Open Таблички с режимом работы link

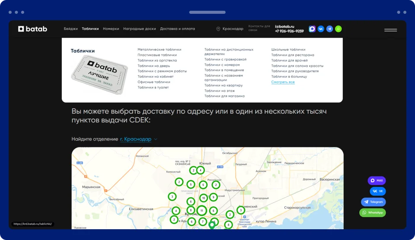coord(162,71)
